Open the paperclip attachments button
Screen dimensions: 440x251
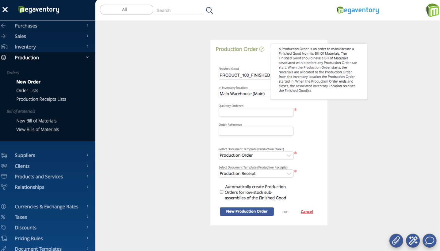[x=396, y=241]
